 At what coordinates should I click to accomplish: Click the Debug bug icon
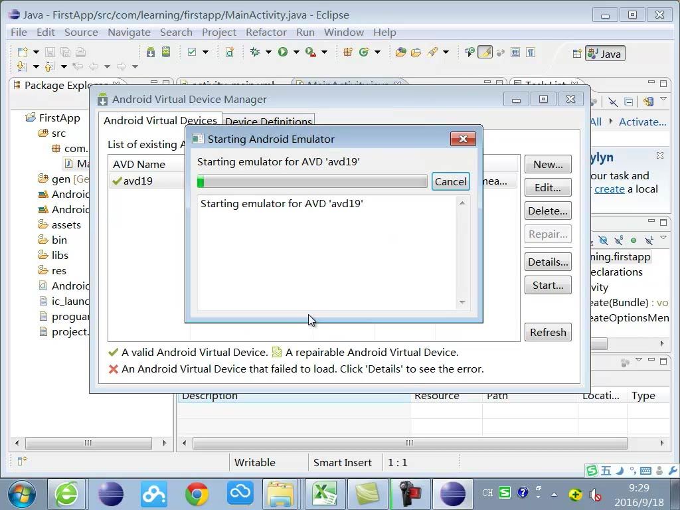click(x=256, y=52)
